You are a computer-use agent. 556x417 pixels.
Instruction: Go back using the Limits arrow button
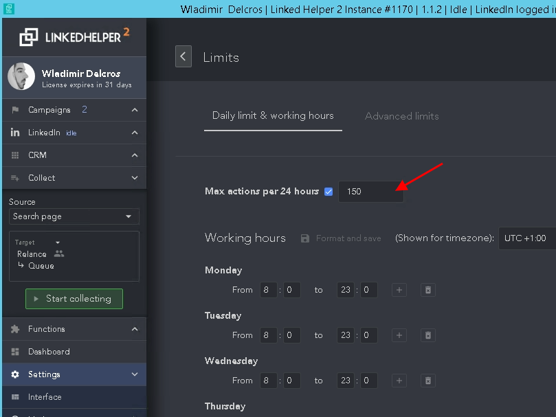tap(184, 56)
